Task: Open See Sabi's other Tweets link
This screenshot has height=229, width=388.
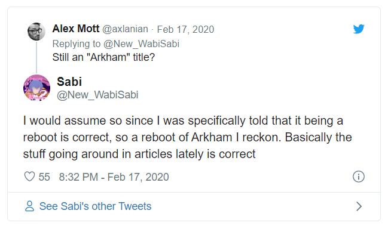Action: click(95, 206)
